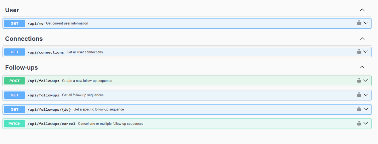Collapse the Follow-ups section using its chevron
The image size is (378, 144).
coord(362,67)
